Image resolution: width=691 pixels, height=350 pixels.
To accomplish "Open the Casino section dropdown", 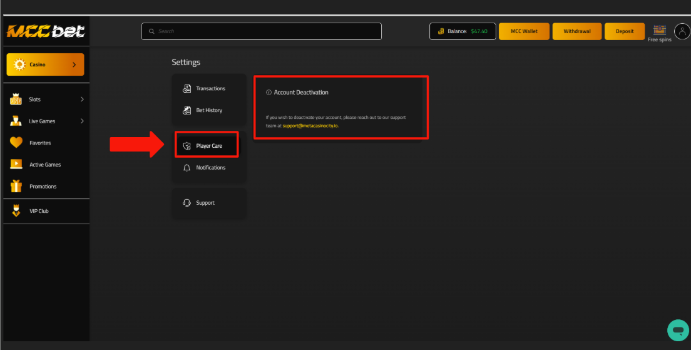I will click(x=45, y=64).
